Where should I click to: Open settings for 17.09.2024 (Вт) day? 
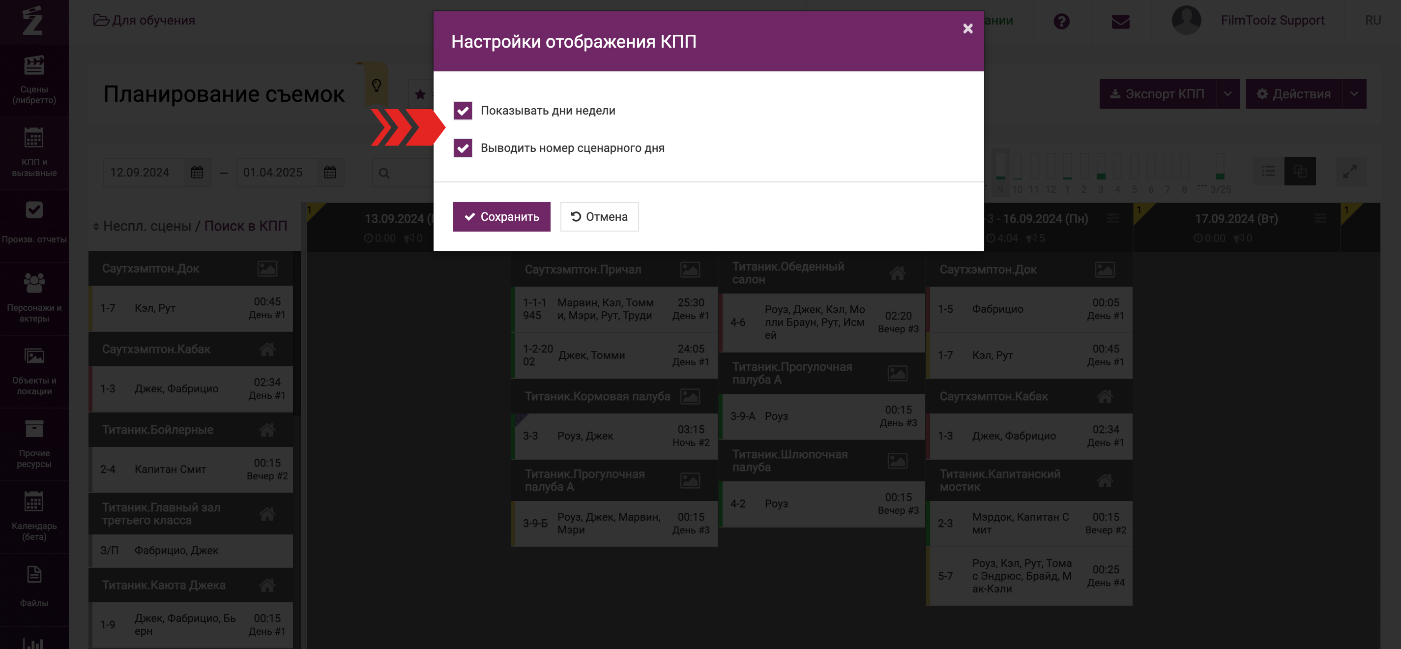pos(1320,219)
